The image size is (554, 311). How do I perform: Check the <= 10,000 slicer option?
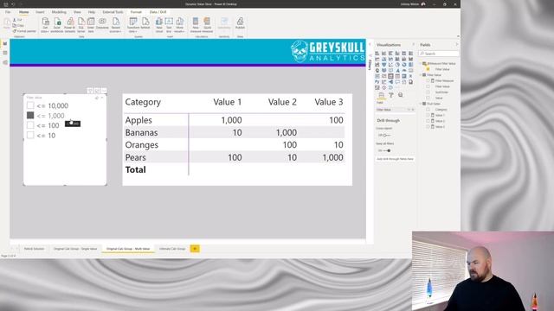(30, 105)
